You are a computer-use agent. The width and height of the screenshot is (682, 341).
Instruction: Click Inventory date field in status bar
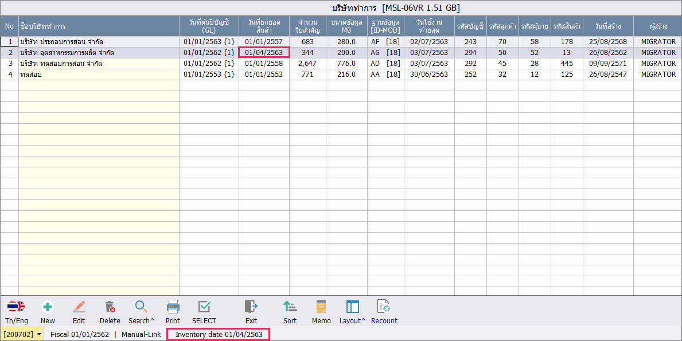219,334
